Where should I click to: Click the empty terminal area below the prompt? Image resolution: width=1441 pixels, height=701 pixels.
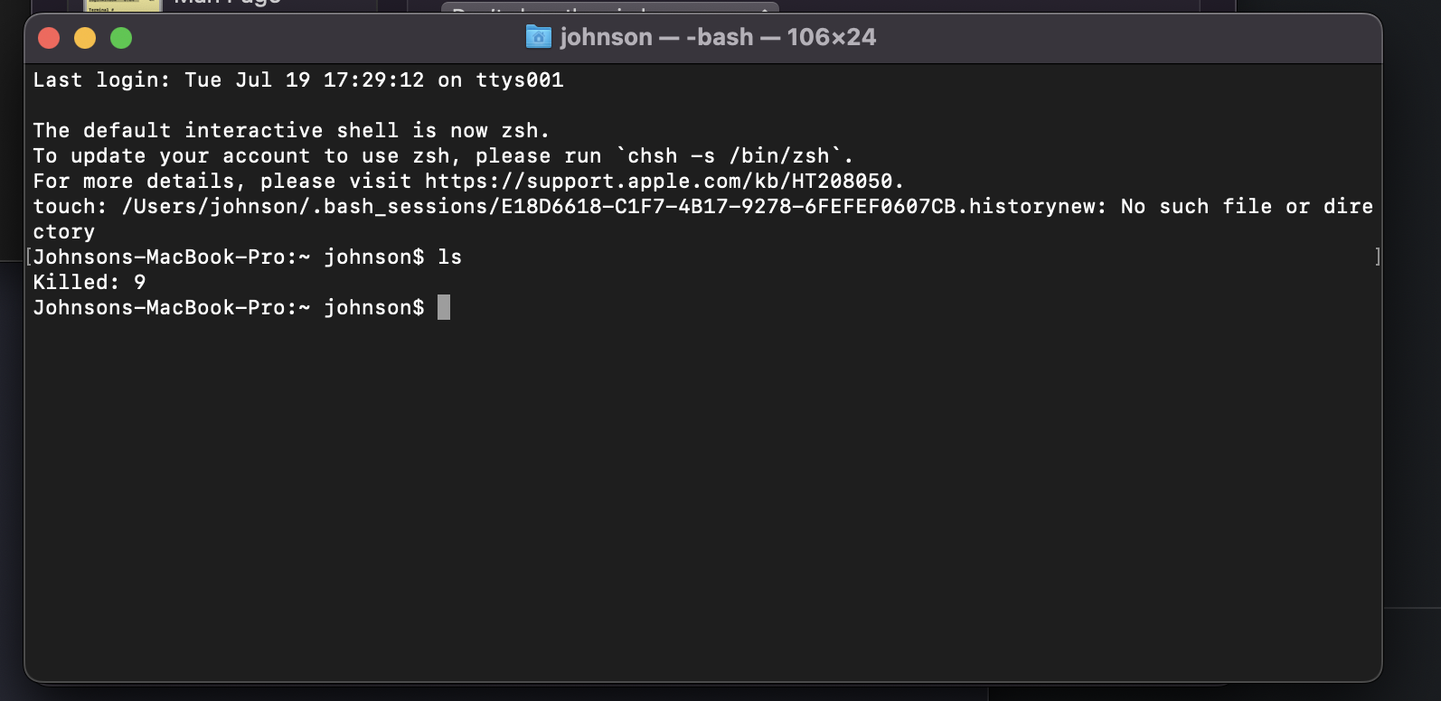[702, 497]
